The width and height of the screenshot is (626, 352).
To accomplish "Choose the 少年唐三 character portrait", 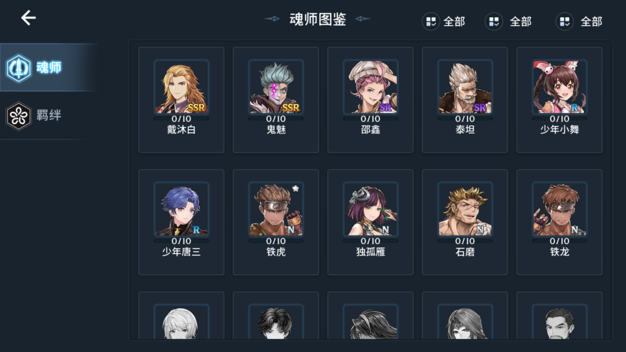I will (x=181, y=209).
